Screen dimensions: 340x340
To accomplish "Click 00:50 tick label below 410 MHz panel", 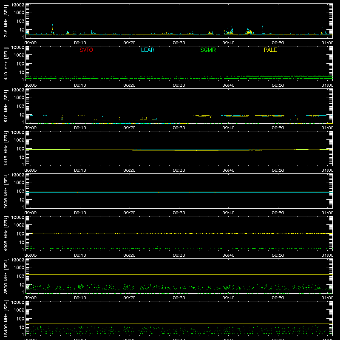I will pyautogui.click(x=278, y=85).
